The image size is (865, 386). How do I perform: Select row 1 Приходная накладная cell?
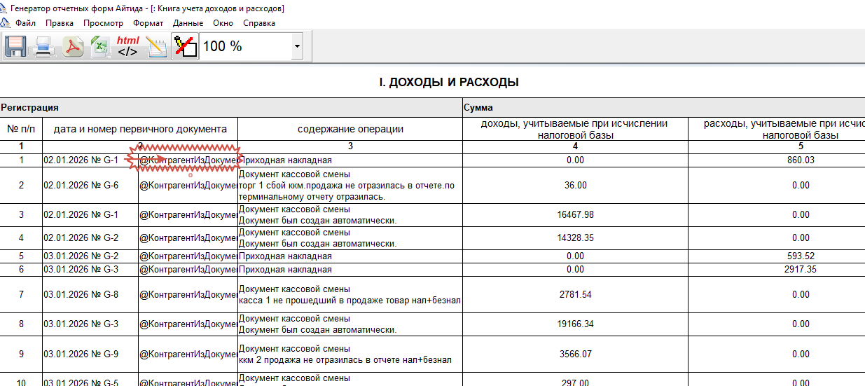(350, 160)
